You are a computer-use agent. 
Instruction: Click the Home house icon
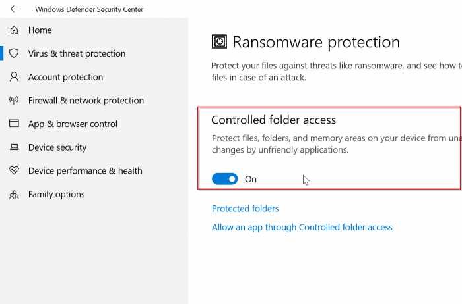click(x=14, y=30)
